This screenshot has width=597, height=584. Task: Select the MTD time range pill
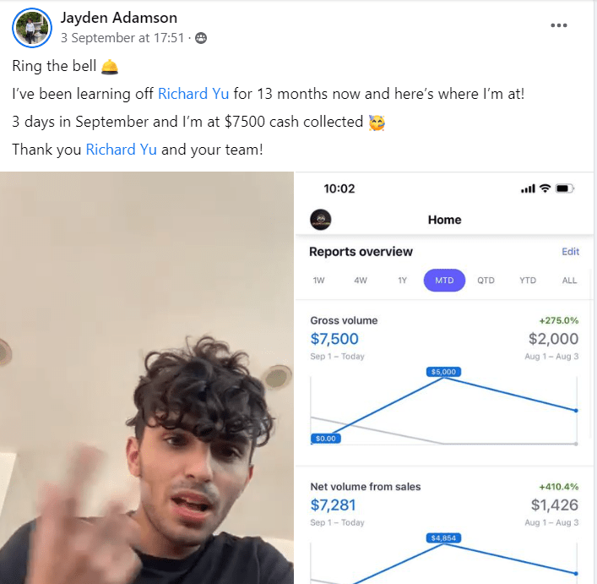444,281
